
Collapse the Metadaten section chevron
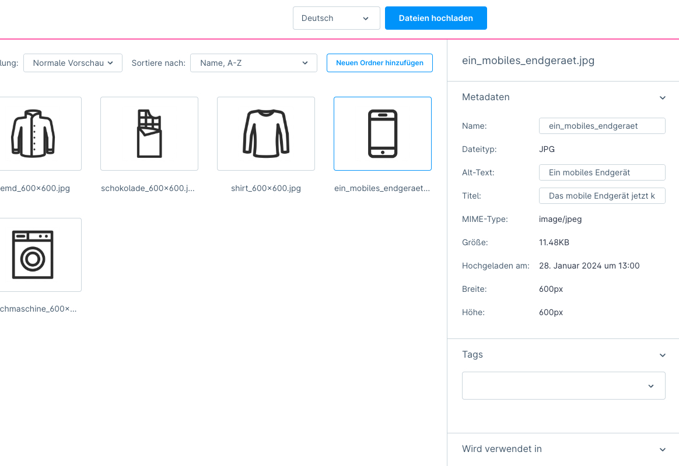(x=662, y=98)
